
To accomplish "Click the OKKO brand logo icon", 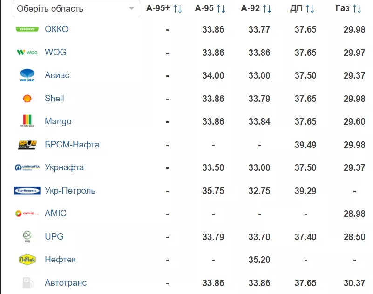I will pyautogui.click(x=27, y=29).
